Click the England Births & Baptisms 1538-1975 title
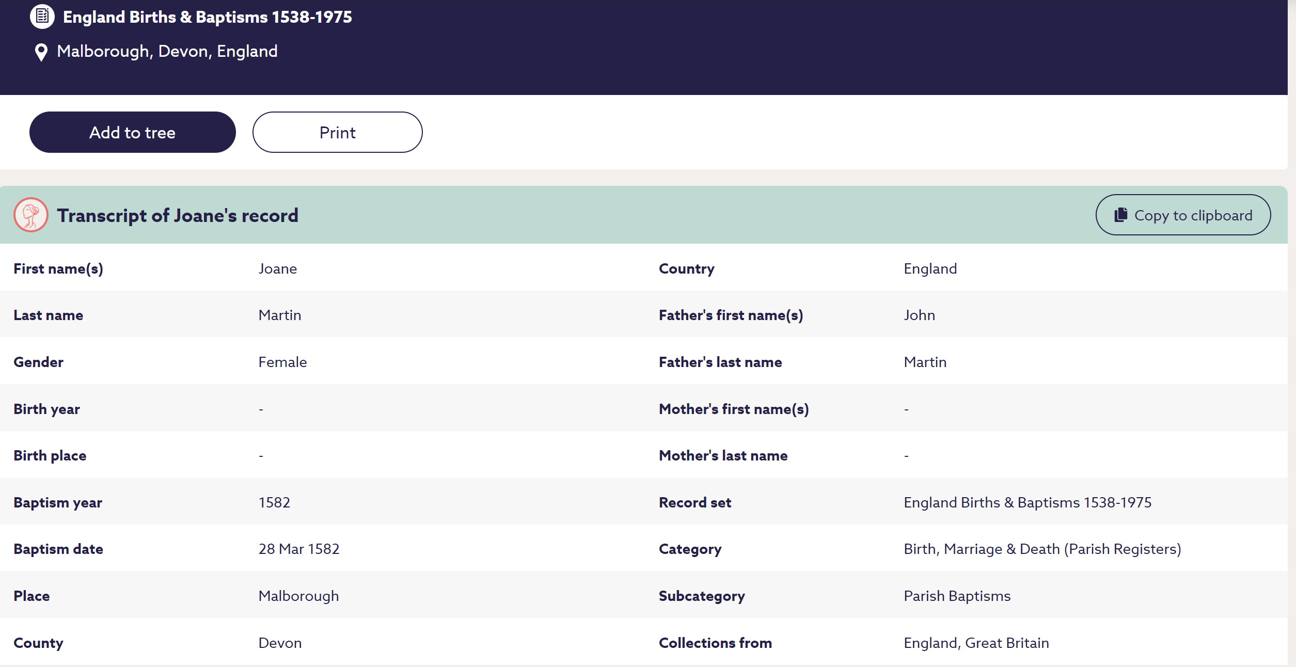This screenshot has width=1296, height=667. [x=207, y=17]
